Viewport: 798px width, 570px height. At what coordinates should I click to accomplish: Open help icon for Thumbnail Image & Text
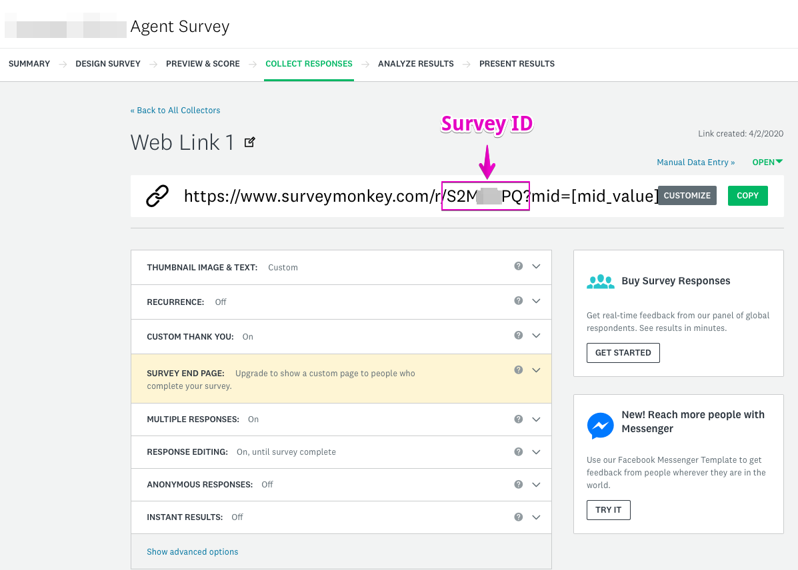tap(518, 266)
